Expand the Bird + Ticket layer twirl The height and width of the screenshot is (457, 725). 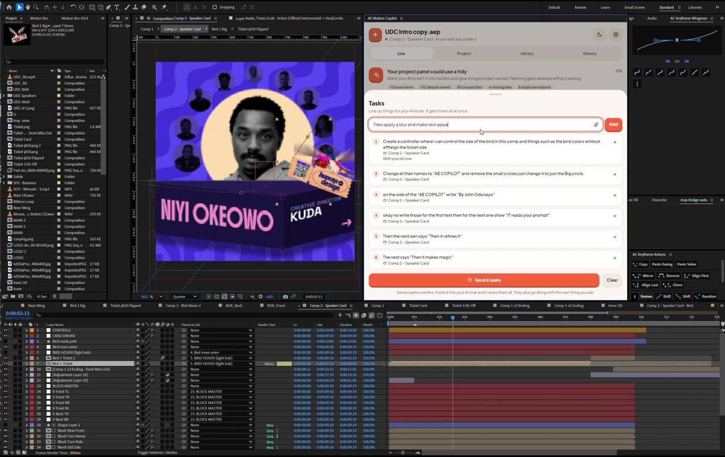pyautogui.click(x=27, y=364)
